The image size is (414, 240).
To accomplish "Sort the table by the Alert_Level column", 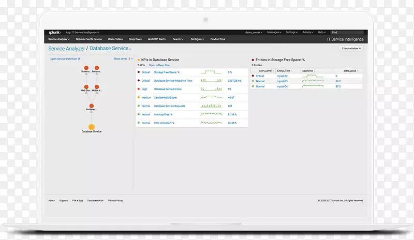I will 265,70.
